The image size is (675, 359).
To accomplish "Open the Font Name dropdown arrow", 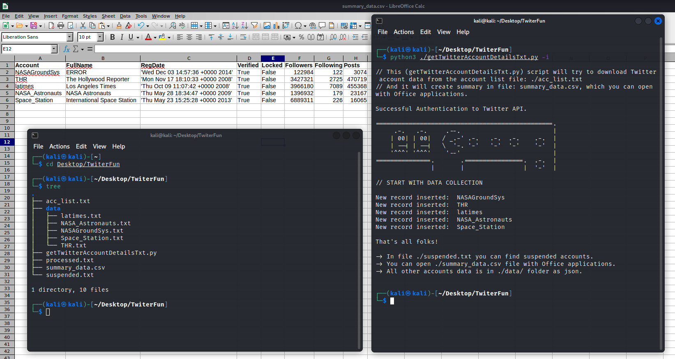I will (70, 37).
